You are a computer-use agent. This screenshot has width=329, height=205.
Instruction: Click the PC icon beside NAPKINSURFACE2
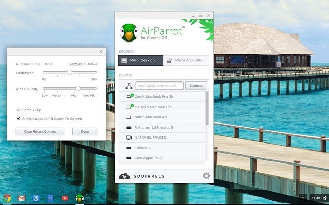point(129,137)
